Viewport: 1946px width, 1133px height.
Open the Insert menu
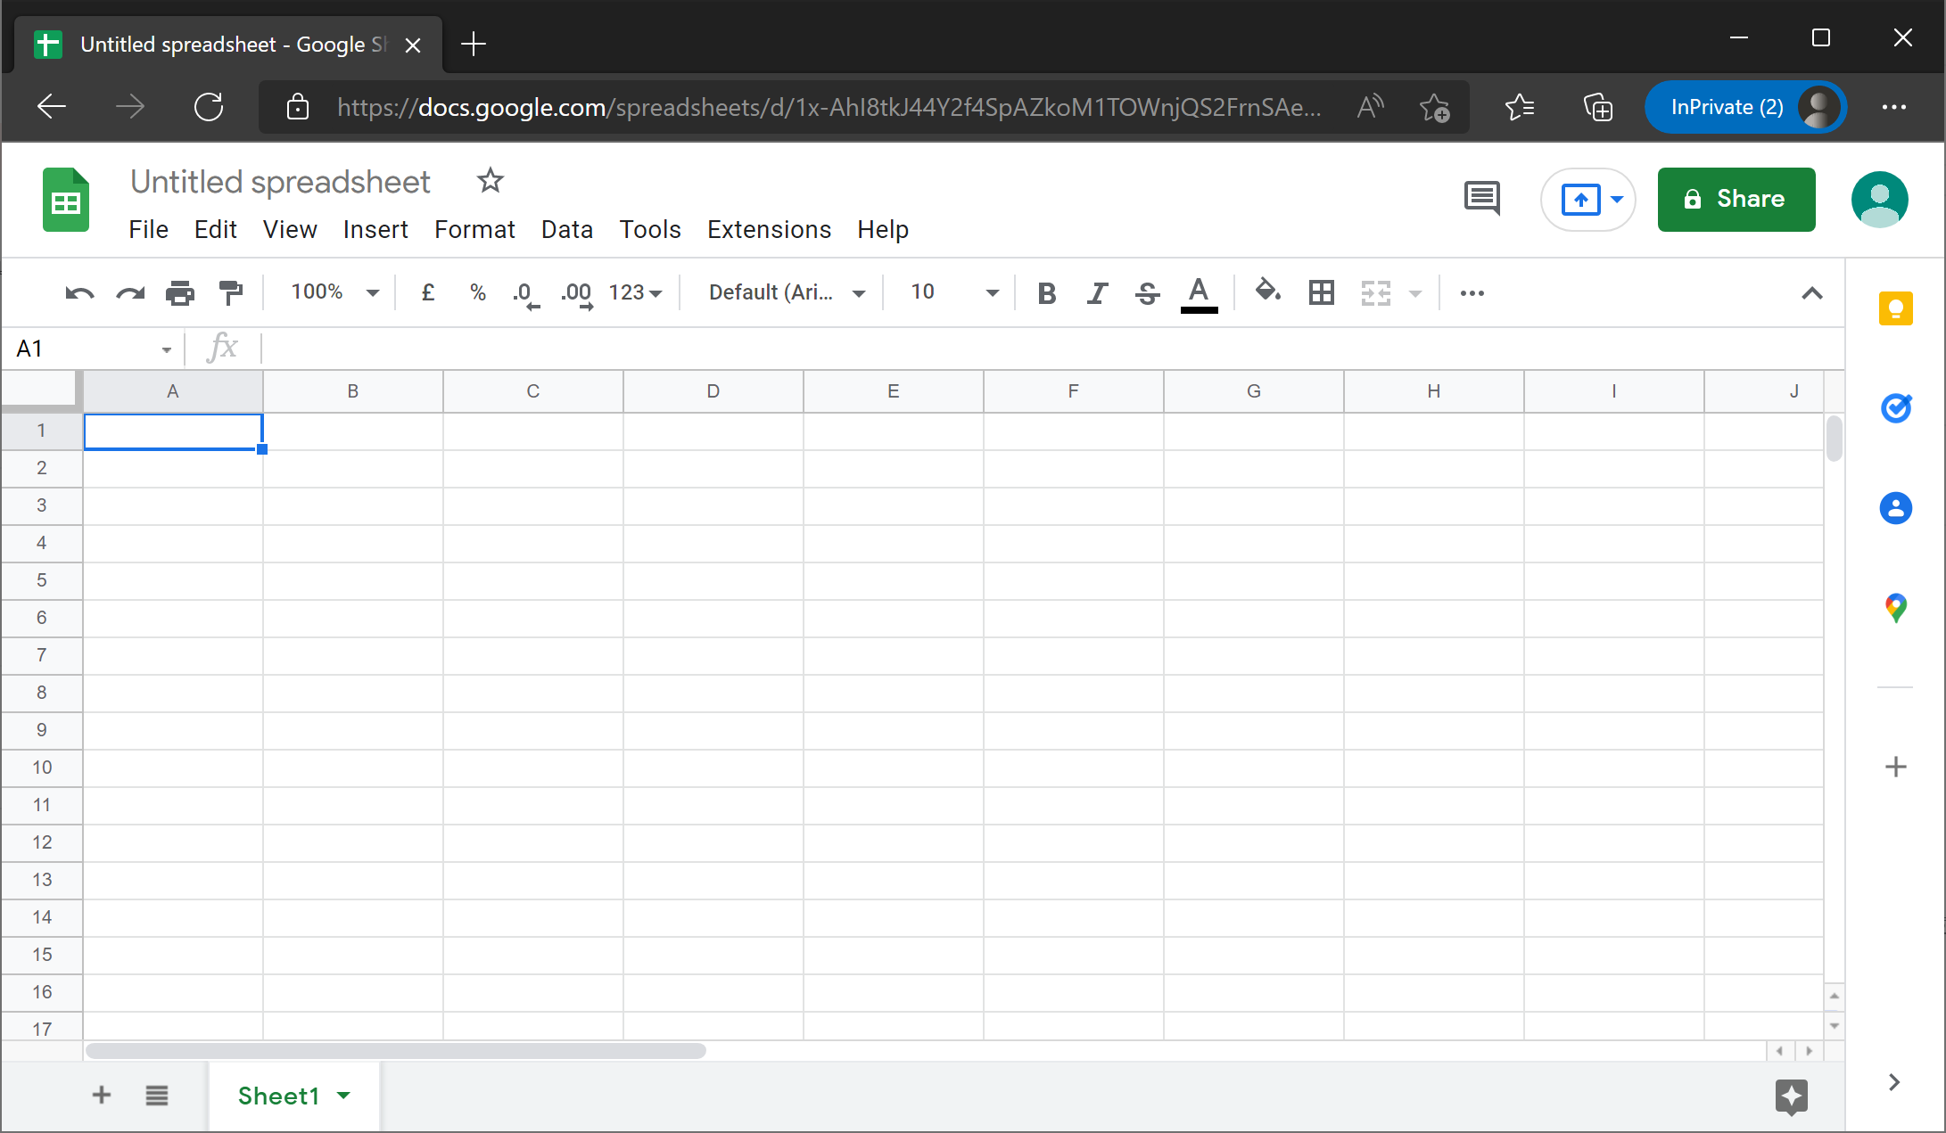coord(375,229)
